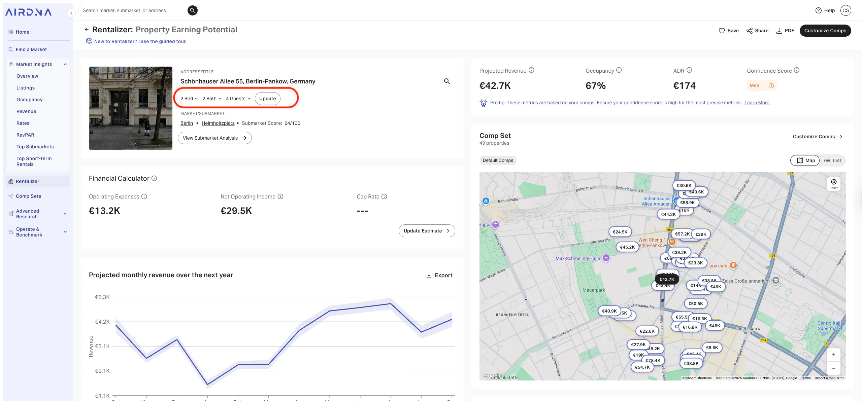This screenshot has width=862, height=401.
Task: Switch comp set to Map view
Action: [805, 160]
